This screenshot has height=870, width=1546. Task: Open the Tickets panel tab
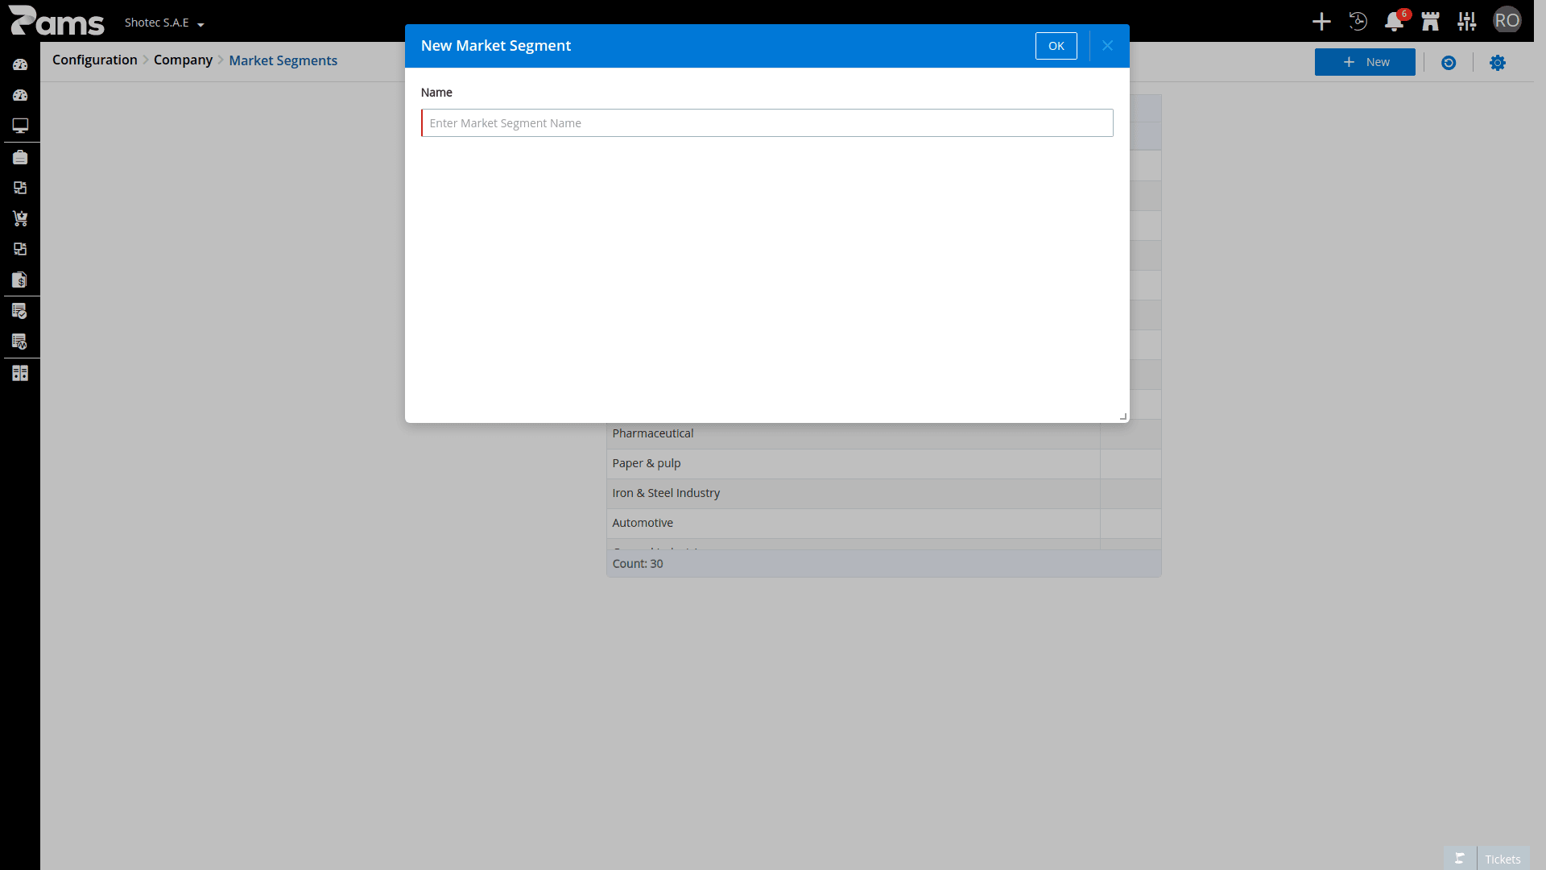1503,859
